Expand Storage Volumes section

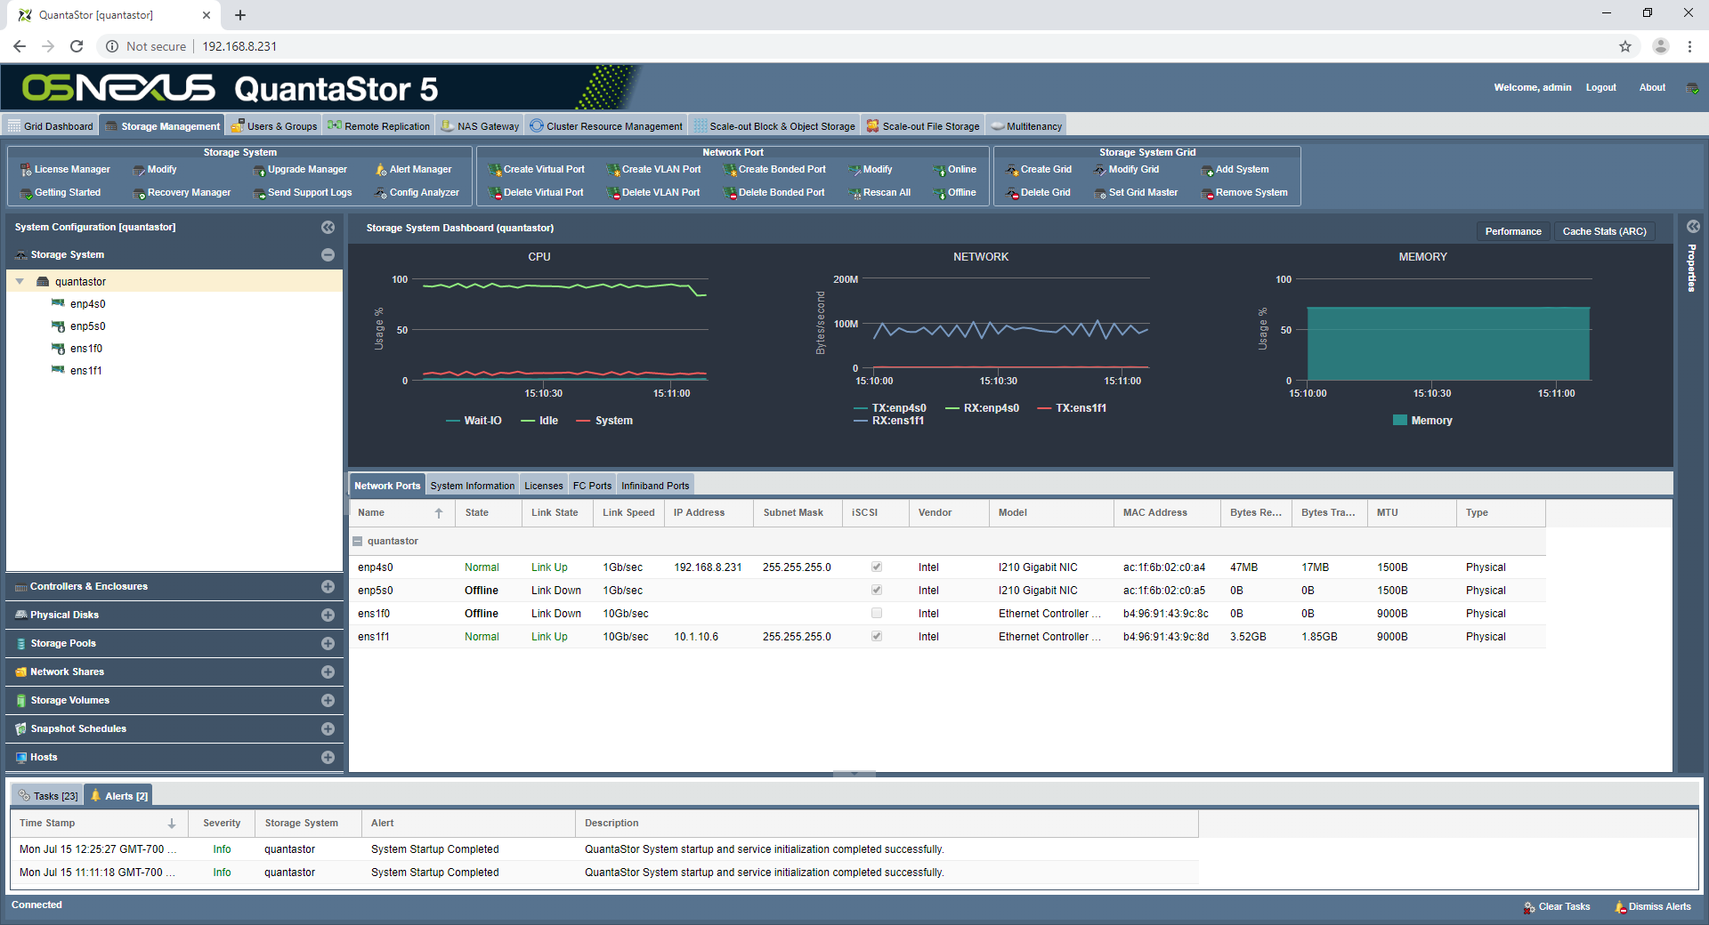point(328,700)
